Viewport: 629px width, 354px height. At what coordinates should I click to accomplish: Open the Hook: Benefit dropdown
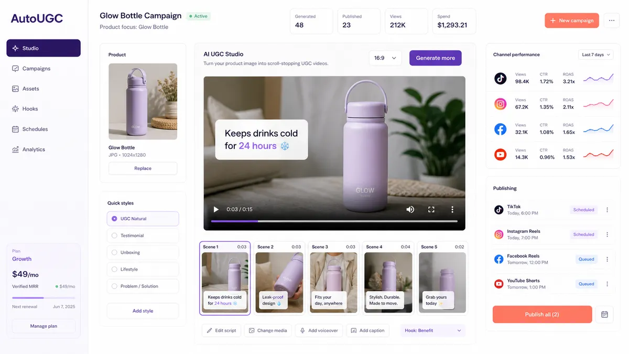[x=433, y=330]
